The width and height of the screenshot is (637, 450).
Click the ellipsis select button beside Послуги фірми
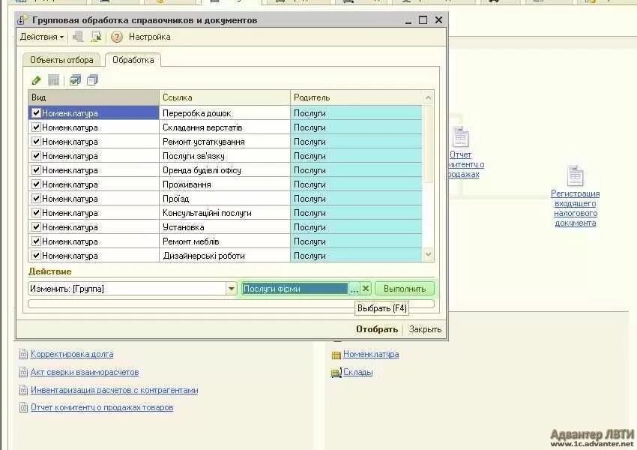pyautogui.click(x=354, y=289)
